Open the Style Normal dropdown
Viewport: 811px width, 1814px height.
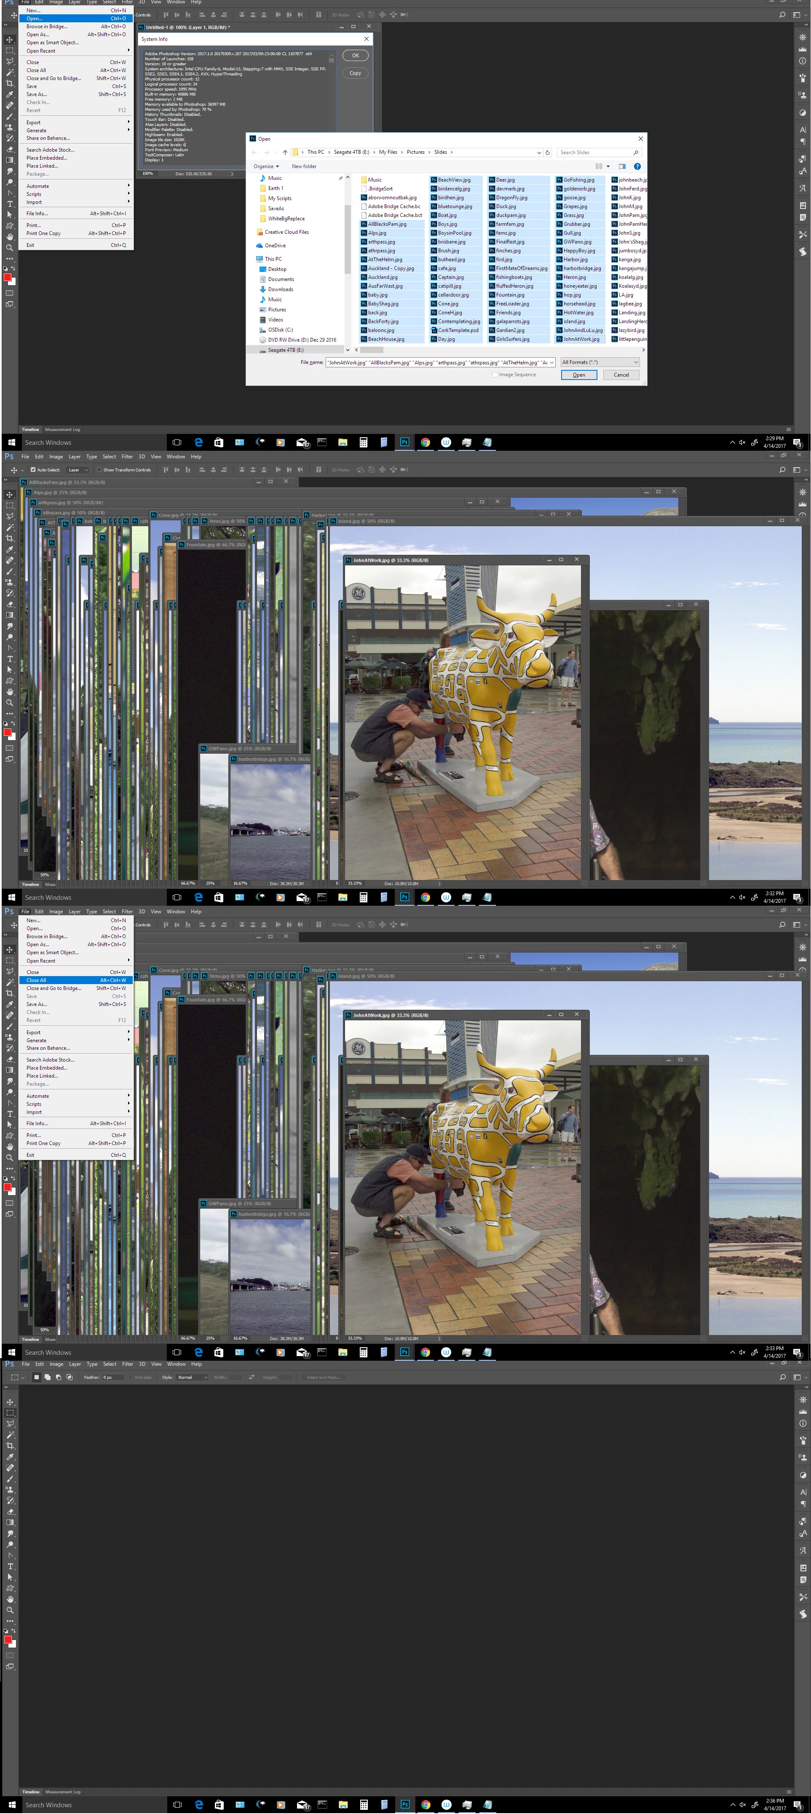[x=192, y=1377]
